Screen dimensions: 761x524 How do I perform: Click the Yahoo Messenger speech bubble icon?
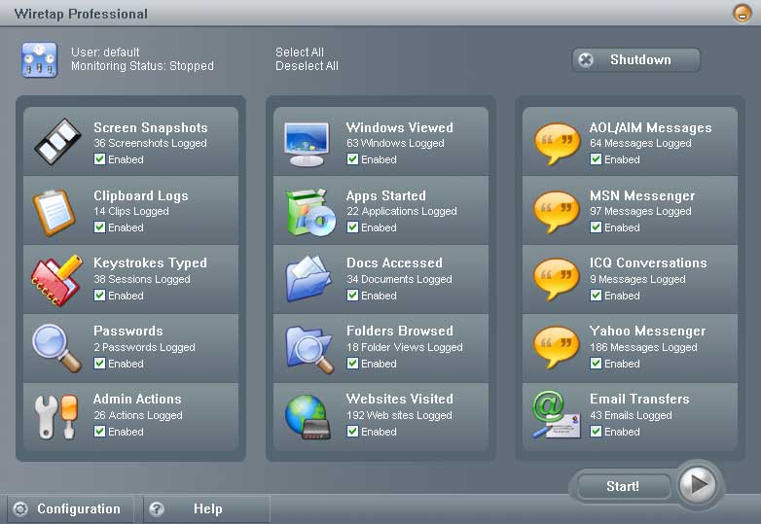[557, 347]
